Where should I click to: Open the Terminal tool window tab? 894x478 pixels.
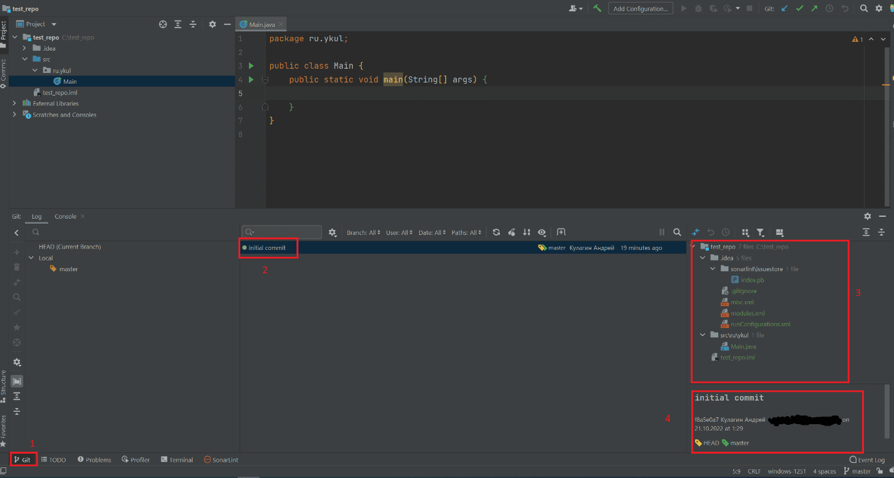(177, 460)
